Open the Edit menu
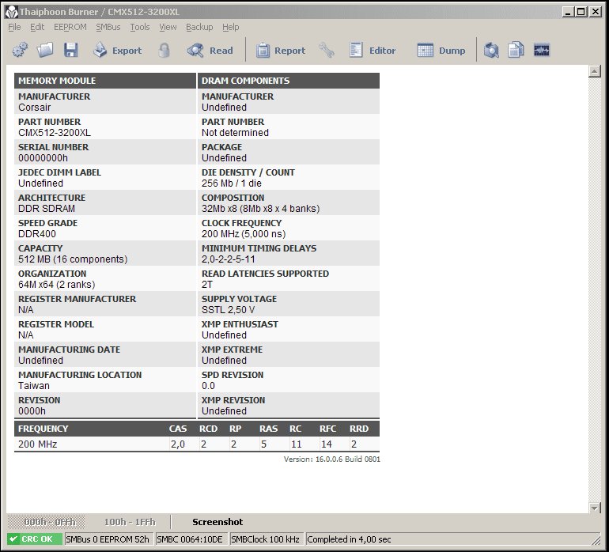The width and height of the screenshot is (609, 552). click(37, 27)
